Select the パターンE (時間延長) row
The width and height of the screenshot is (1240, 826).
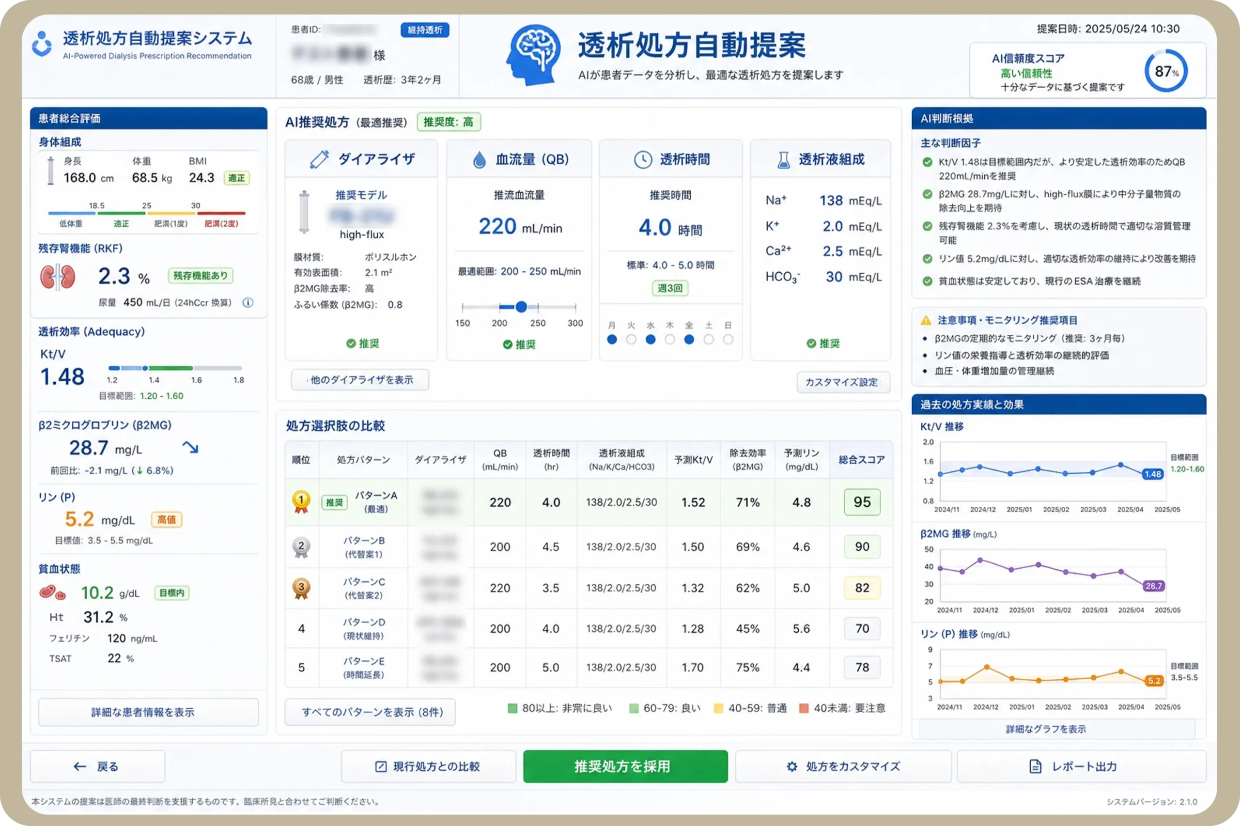(589, 668)
